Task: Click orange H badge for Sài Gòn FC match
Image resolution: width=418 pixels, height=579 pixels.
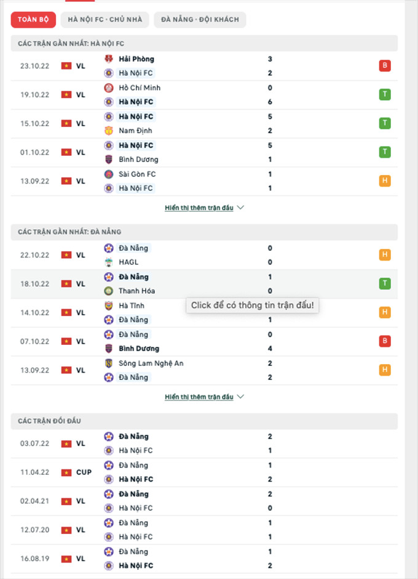Action: [x=385, y=181]
